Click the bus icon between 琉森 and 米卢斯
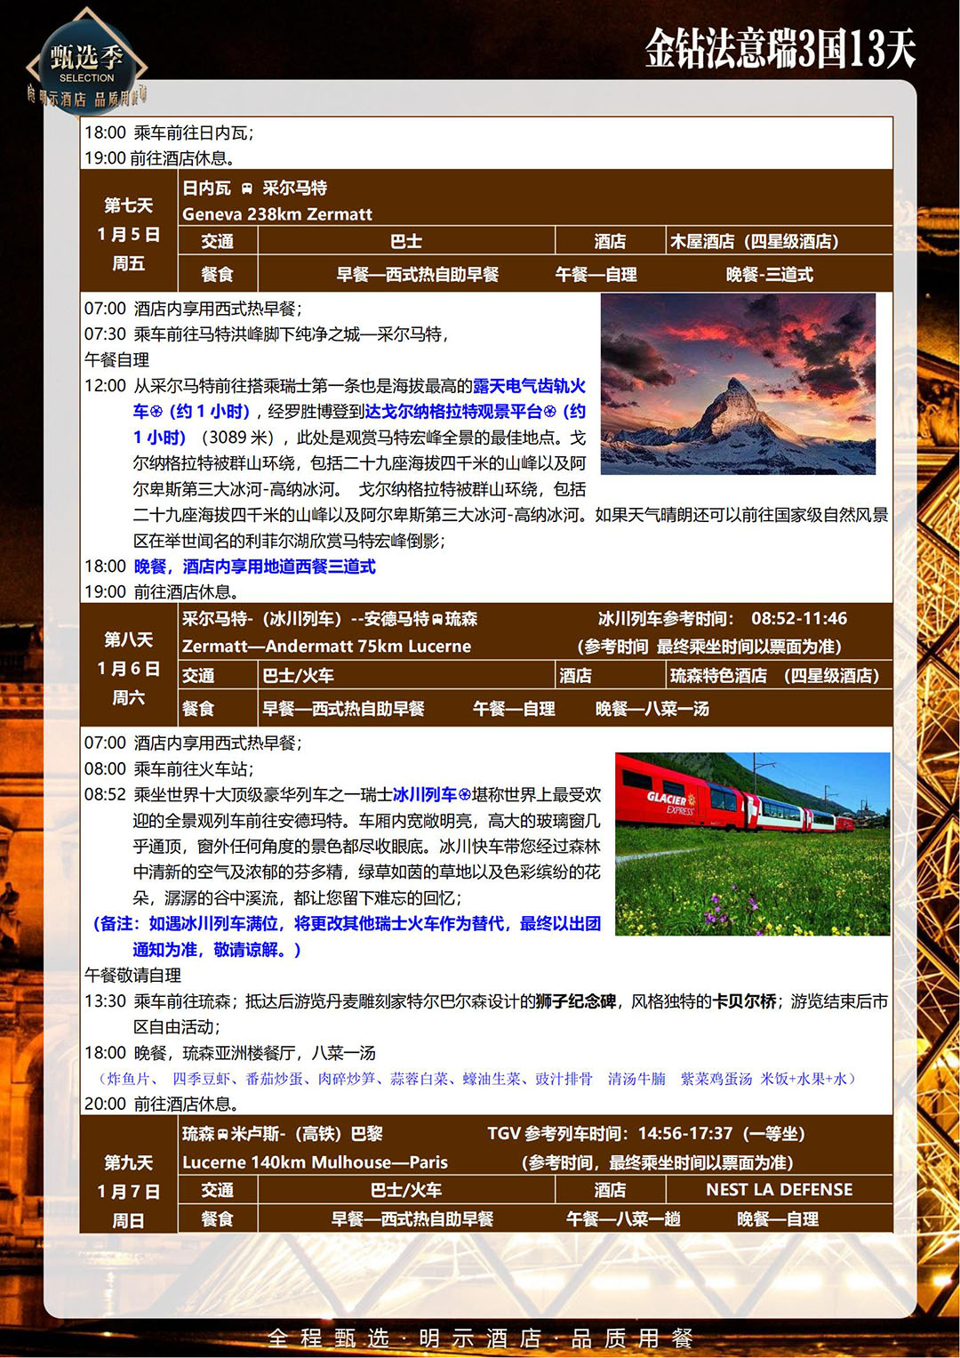Screen dimensions: 960x1358 click(223, 1135)
